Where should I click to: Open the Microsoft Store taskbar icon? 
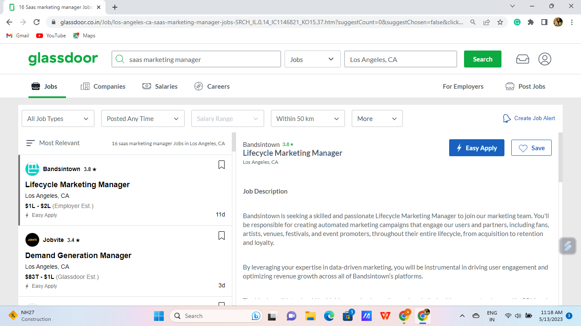pos(348,316)
